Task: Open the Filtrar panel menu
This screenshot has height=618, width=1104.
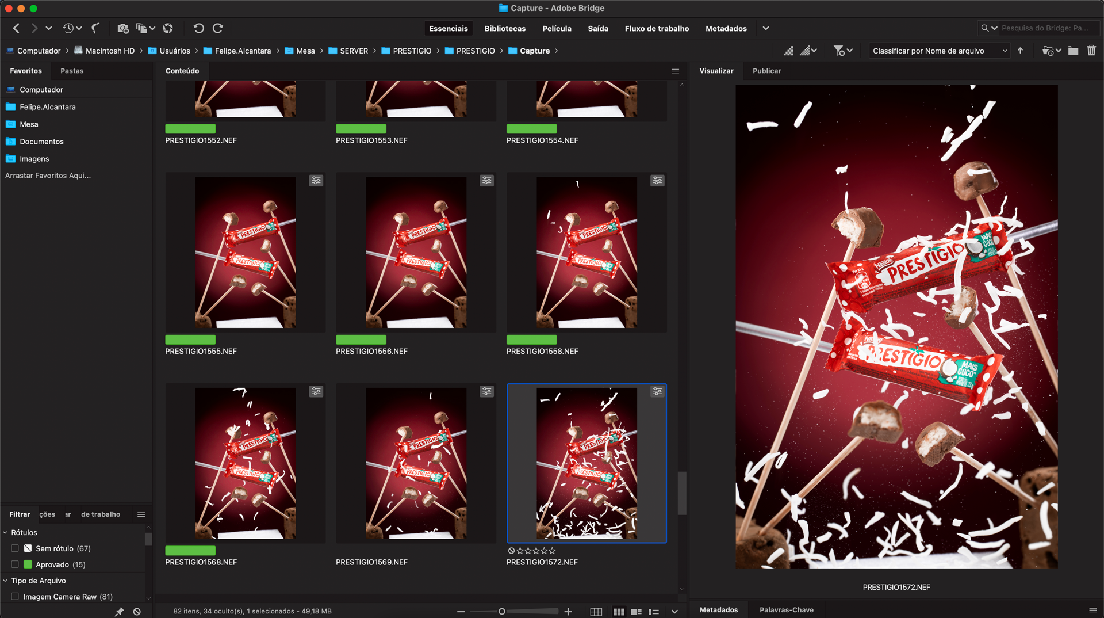Action: point(141,514)
